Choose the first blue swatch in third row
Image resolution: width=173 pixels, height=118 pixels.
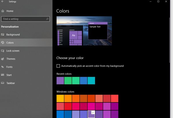tap(60, 114)
